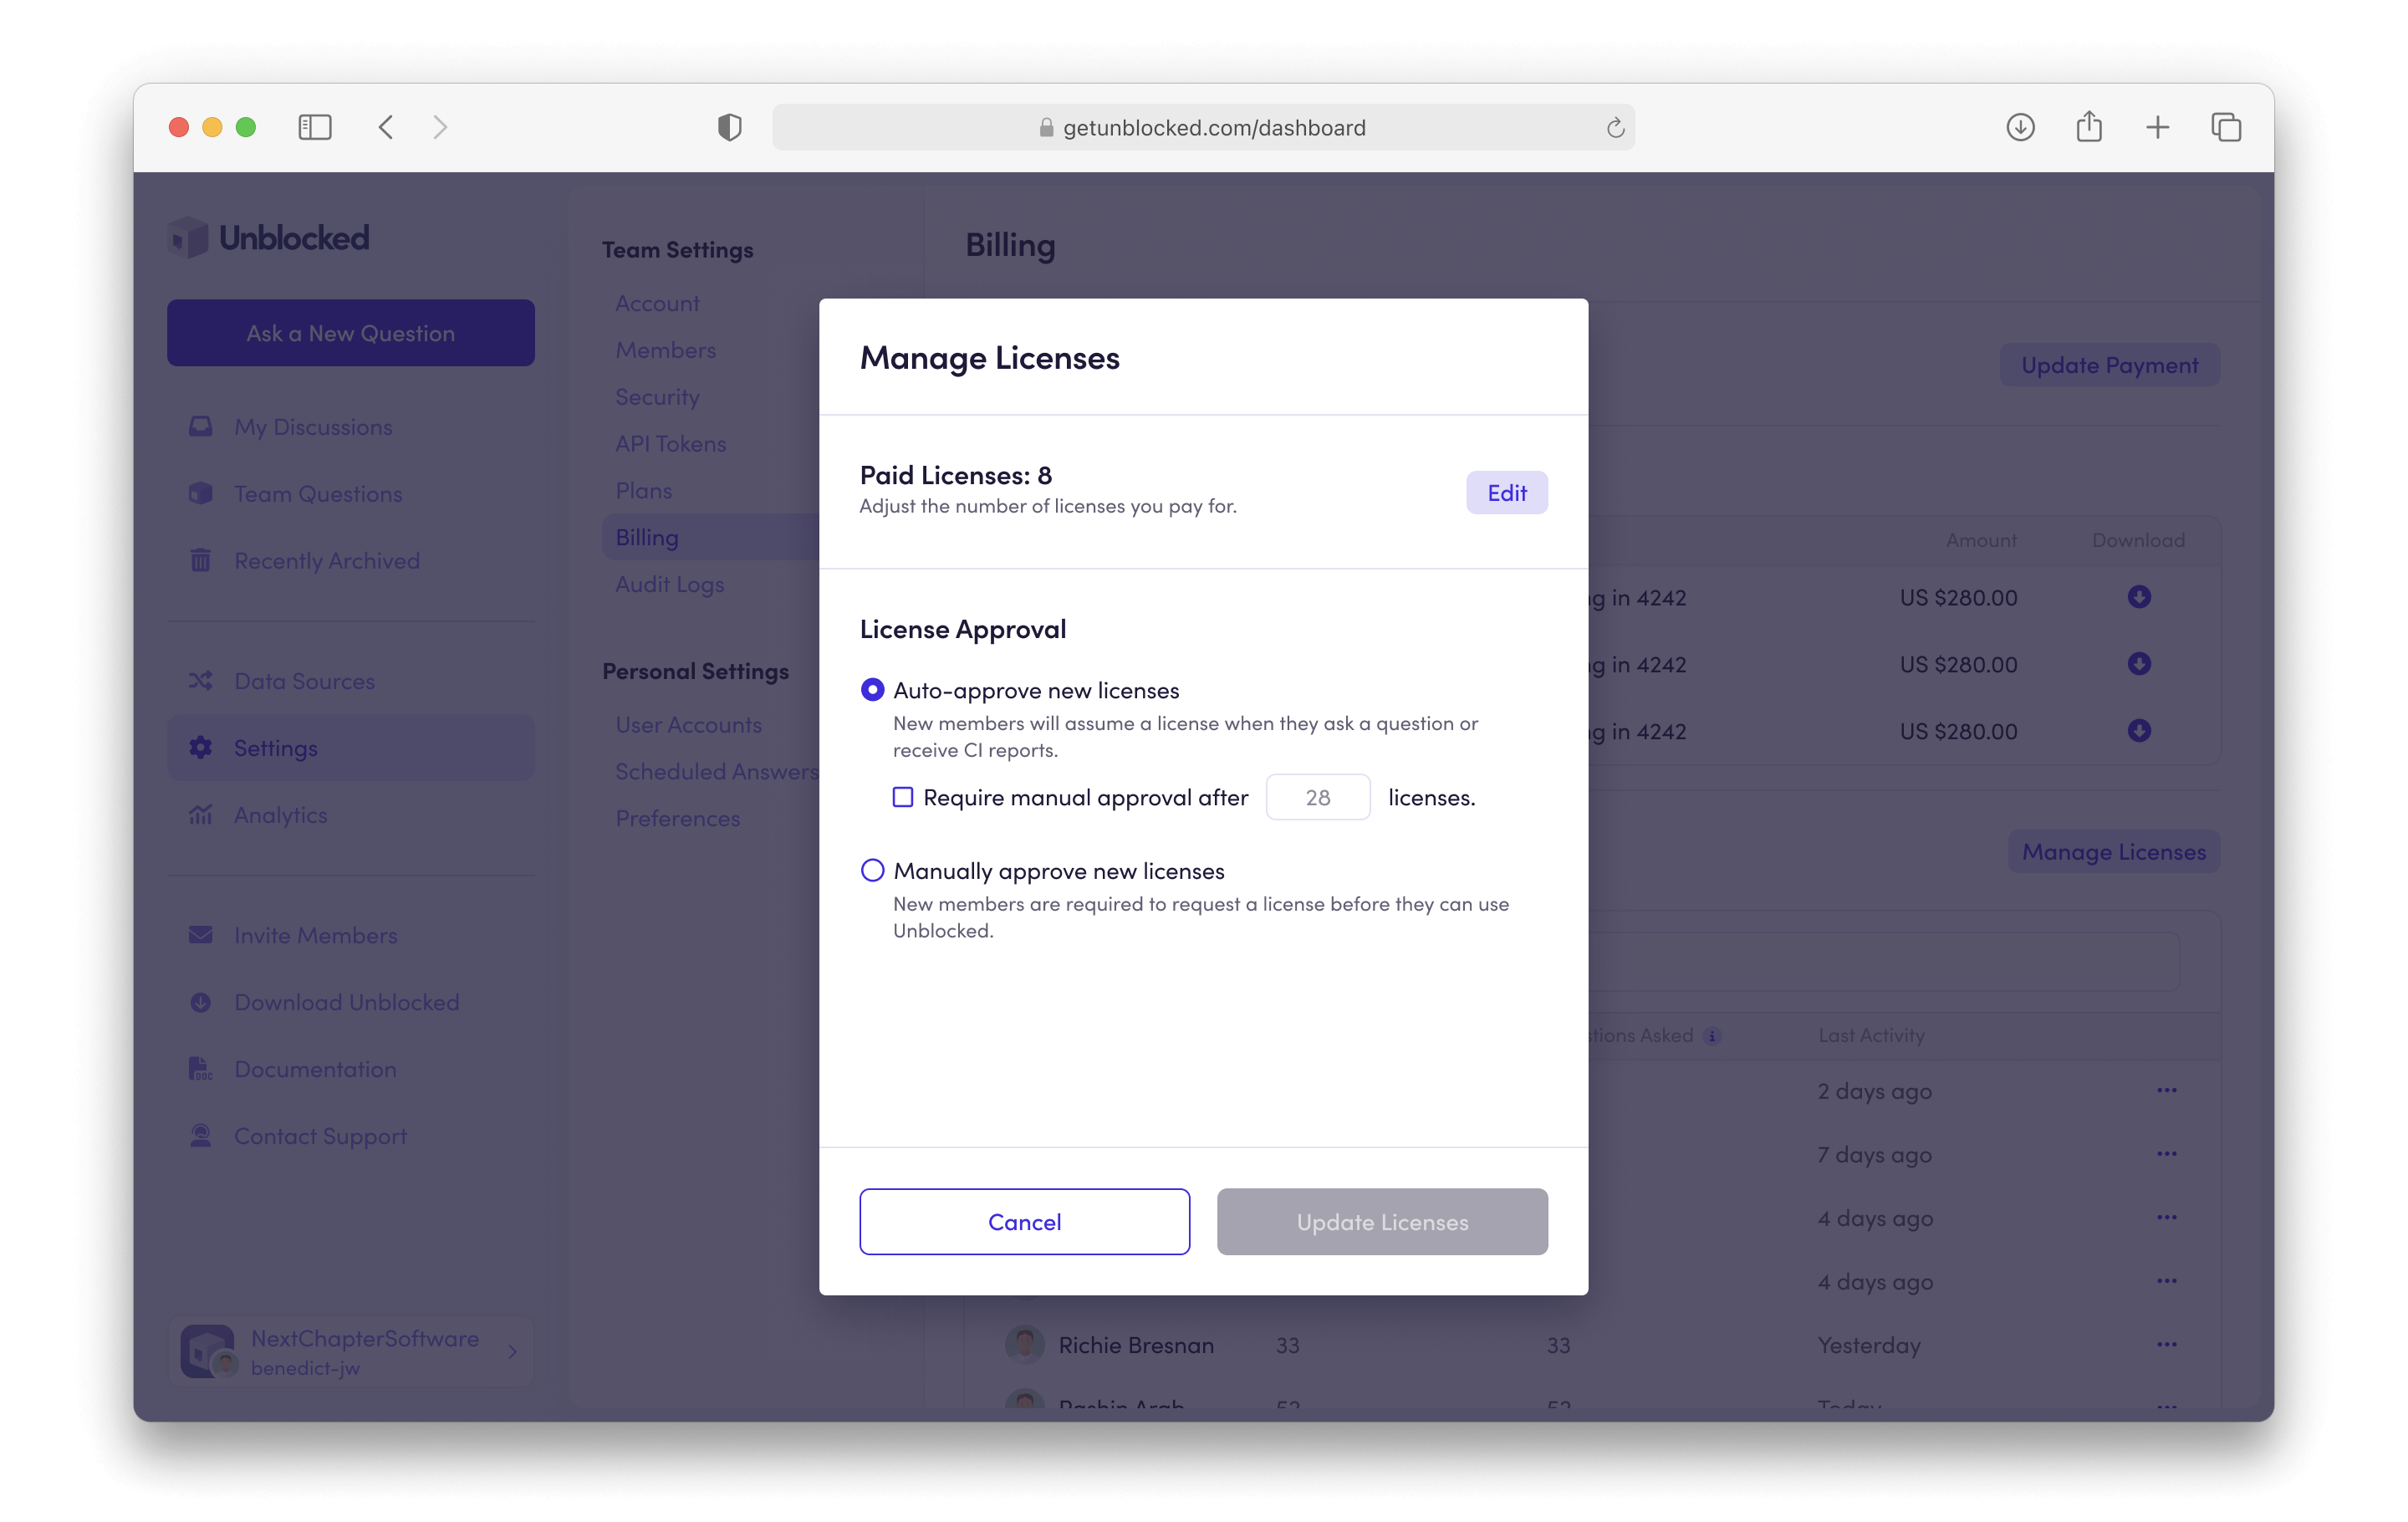Click Ask a New Question button

pos(351,333)
